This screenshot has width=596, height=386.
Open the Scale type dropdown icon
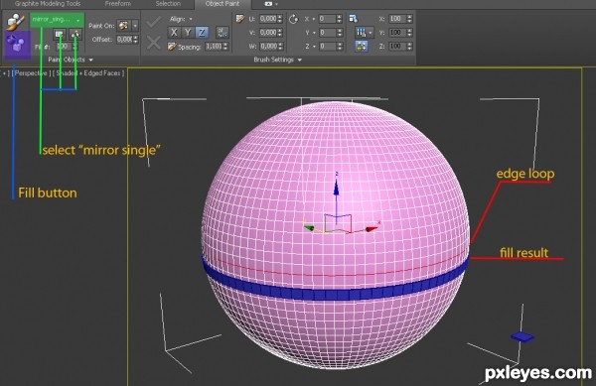pyautogui.click(x=364, y=33)
